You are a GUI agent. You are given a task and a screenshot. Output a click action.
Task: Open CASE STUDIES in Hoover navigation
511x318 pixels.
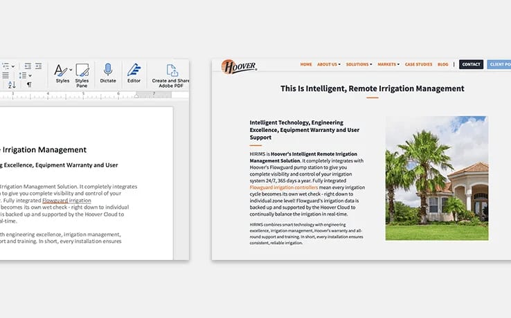tap(418, 64)
